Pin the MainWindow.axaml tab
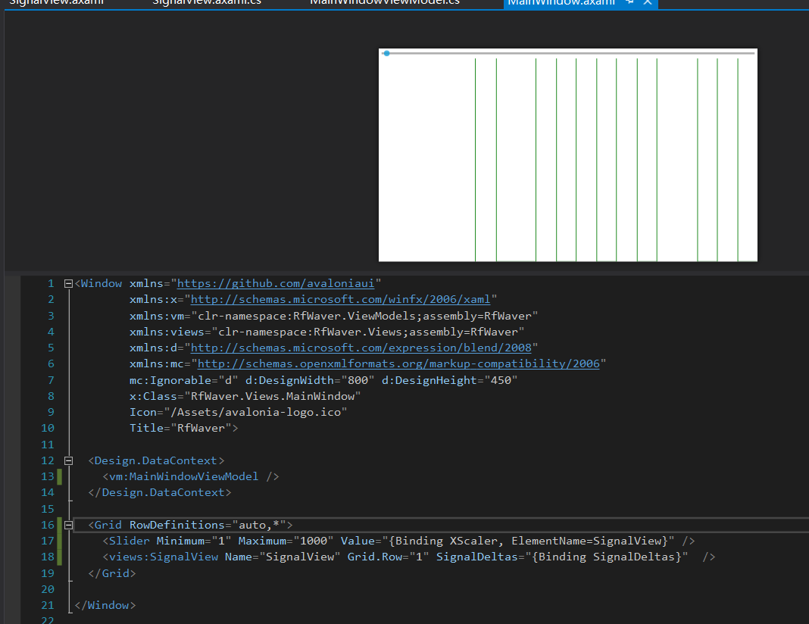The image size is (809, 624). click(x=630, y=2)
